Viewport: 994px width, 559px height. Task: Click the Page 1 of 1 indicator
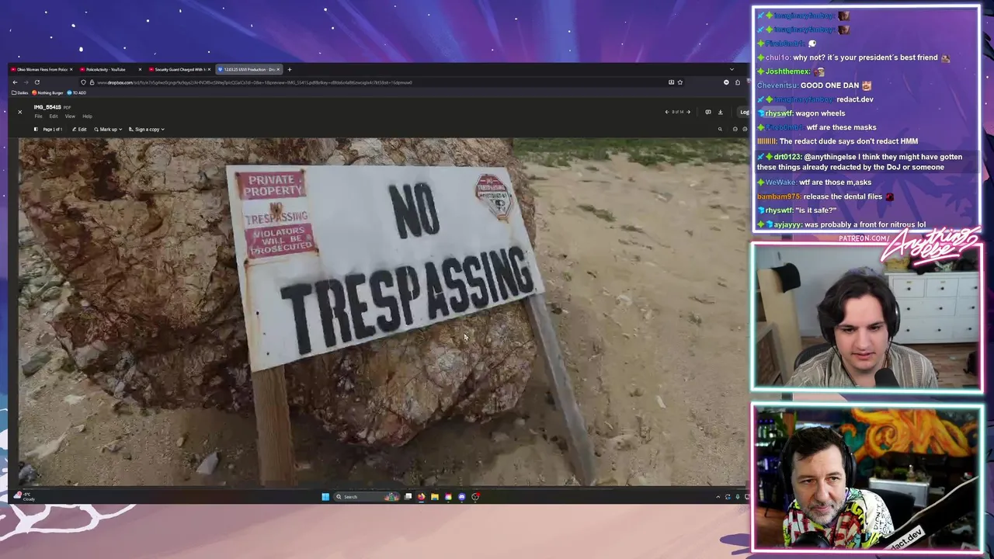point(53,129)
